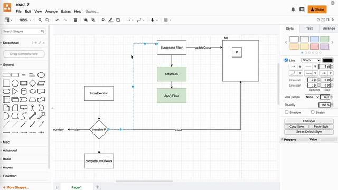Click the Share button

317,9
